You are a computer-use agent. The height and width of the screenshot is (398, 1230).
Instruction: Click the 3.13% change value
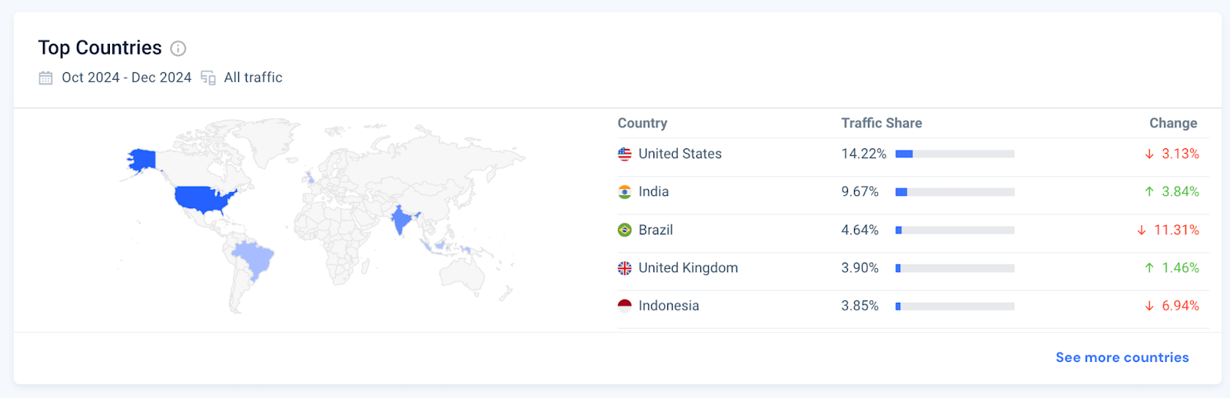pos(1180,154)
